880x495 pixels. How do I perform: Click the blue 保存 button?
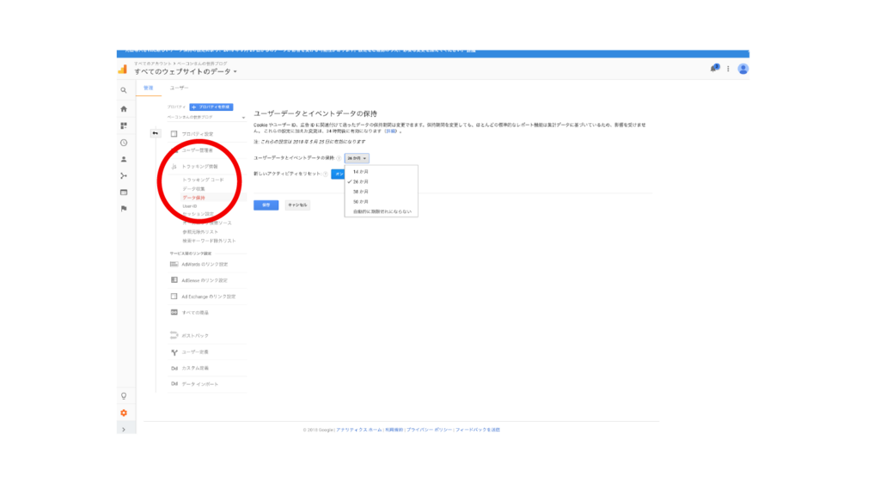click(x=266, y=205)
